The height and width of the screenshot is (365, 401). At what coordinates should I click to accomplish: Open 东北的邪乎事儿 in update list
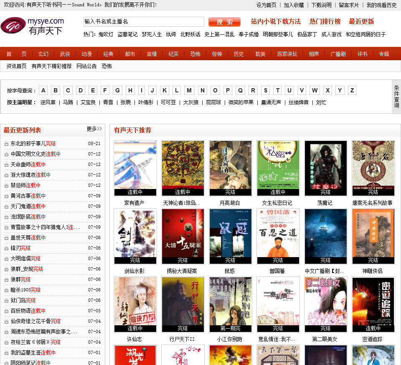[x=28, y=143]
